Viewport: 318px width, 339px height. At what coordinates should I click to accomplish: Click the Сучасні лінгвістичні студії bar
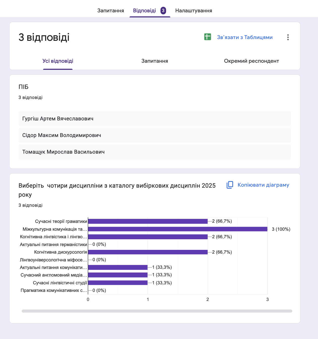coord(118,283)
